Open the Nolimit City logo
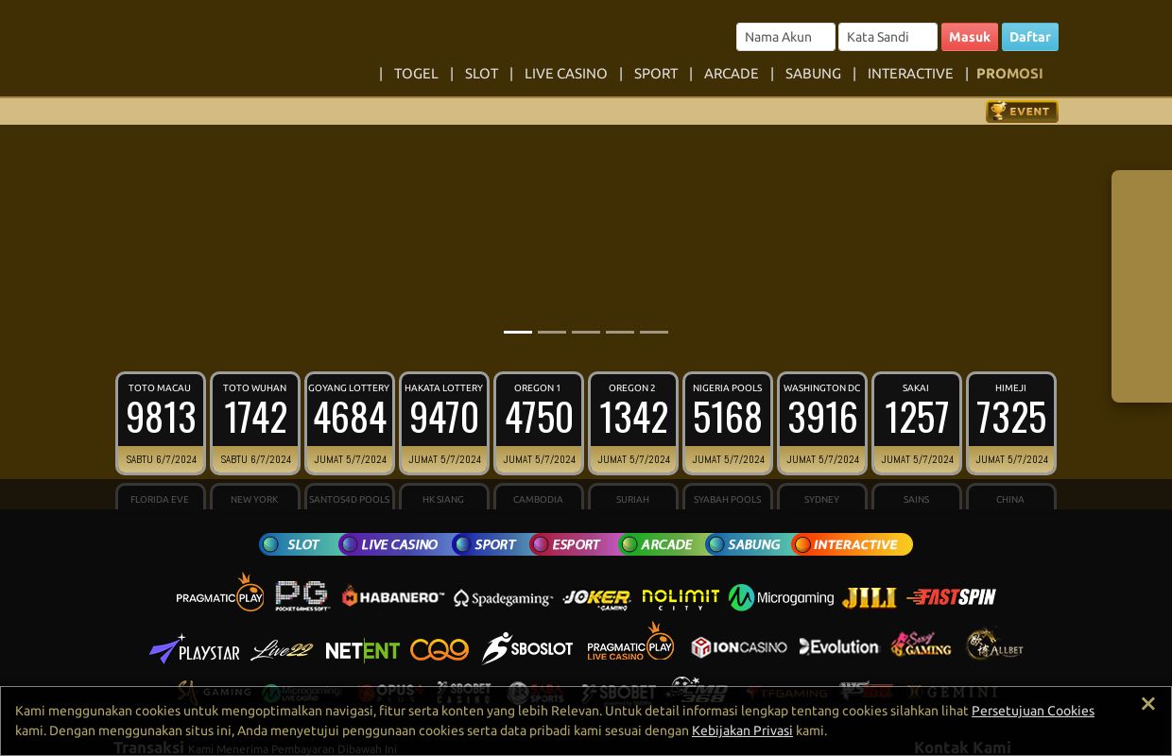1172x756 pixels. click(681, 598)
